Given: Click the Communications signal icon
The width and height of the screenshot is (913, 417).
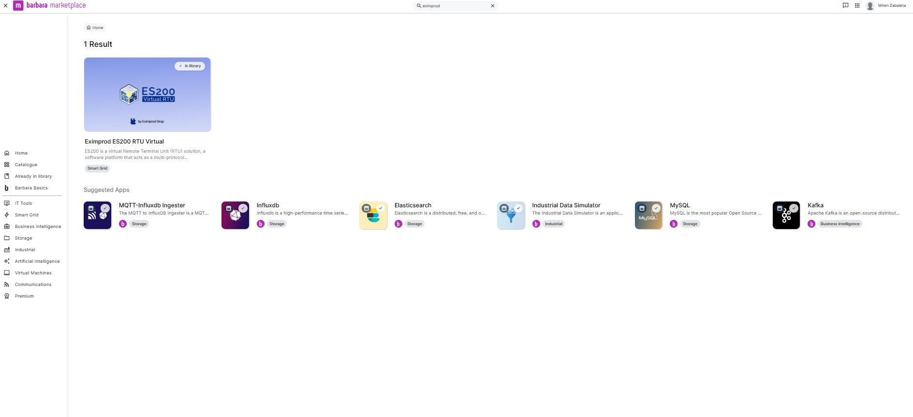Looking at the screenshot, I should point(7,285).
